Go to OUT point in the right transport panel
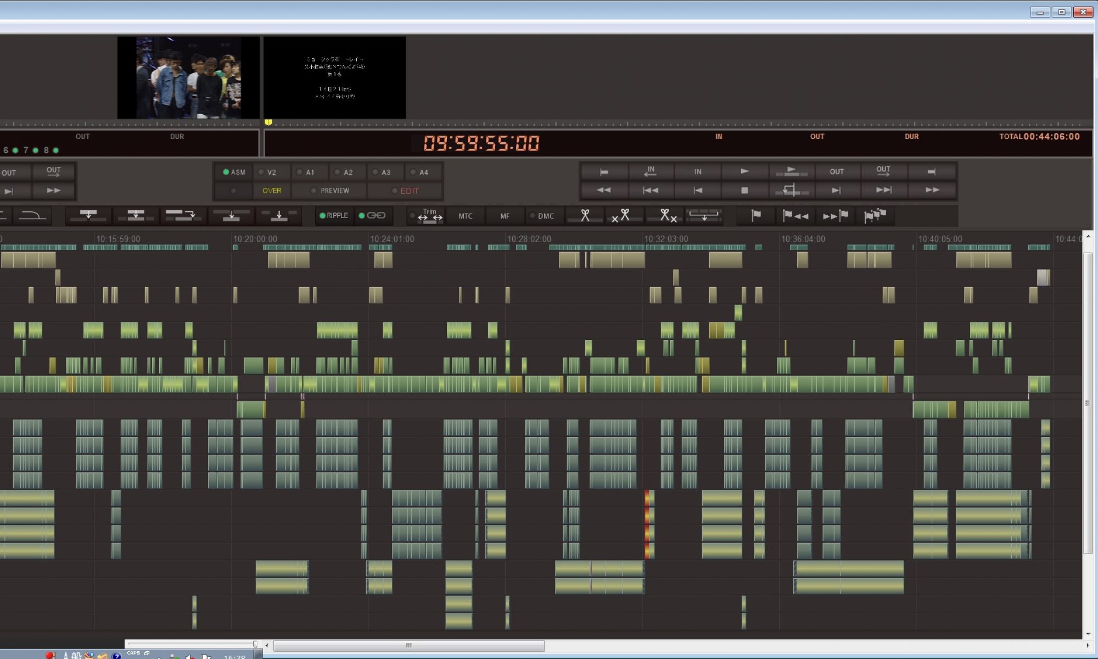The width and height of the screenshot is (1098, 659). [883, 171]
